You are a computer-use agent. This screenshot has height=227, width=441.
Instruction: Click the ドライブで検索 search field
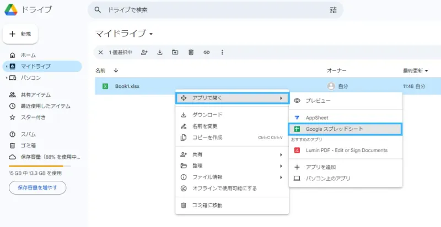[x=215, y=10]
